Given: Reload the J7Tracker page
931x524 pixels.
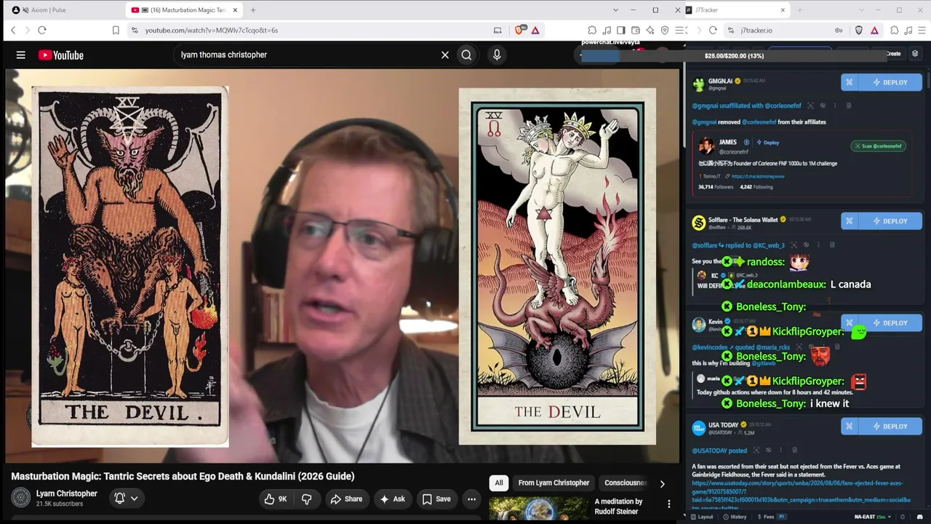Looking at the screenshot, I should (713, 30).
